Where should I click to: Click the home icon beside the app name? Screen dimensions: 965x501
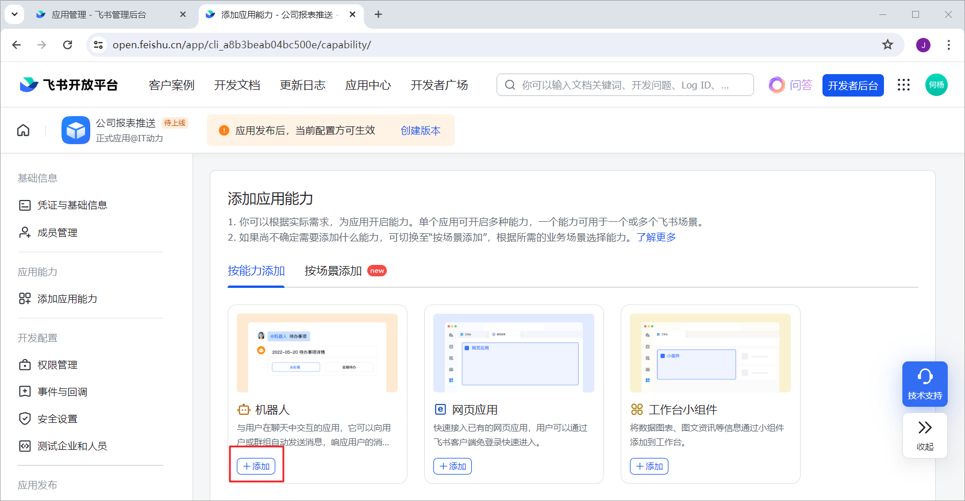click(x=23, y=130)
